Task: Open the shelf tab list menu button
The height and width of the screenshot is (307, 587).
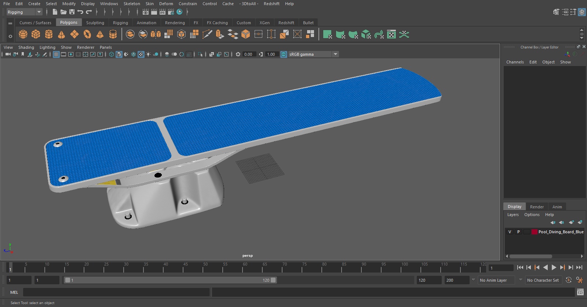Action: (x=10, y=23)
